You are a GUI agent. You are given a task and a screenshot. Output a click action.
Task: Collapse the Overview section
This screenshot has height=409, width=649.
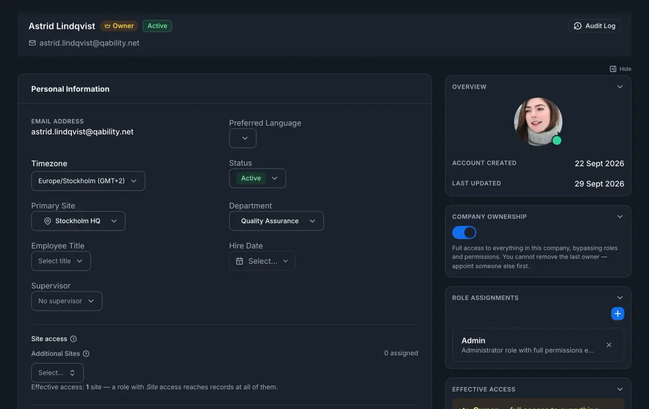(620, 87)
